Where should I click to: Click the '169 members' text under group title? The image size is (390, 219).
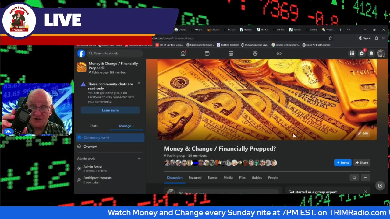tap(197, 155)
